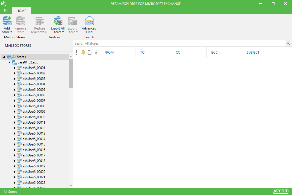Select ashUser5_00009 in the tree
292x195 pixels.
(x=34, y=112)
